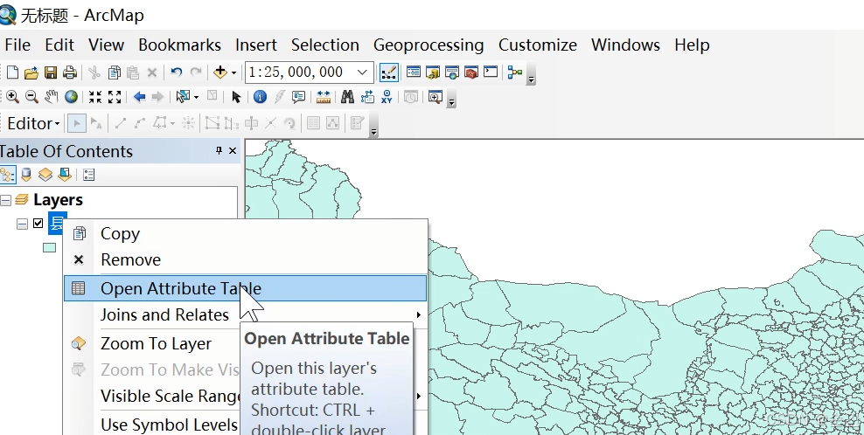
Task: Open the Bookmarks menu
Action: tap(179, 45)
